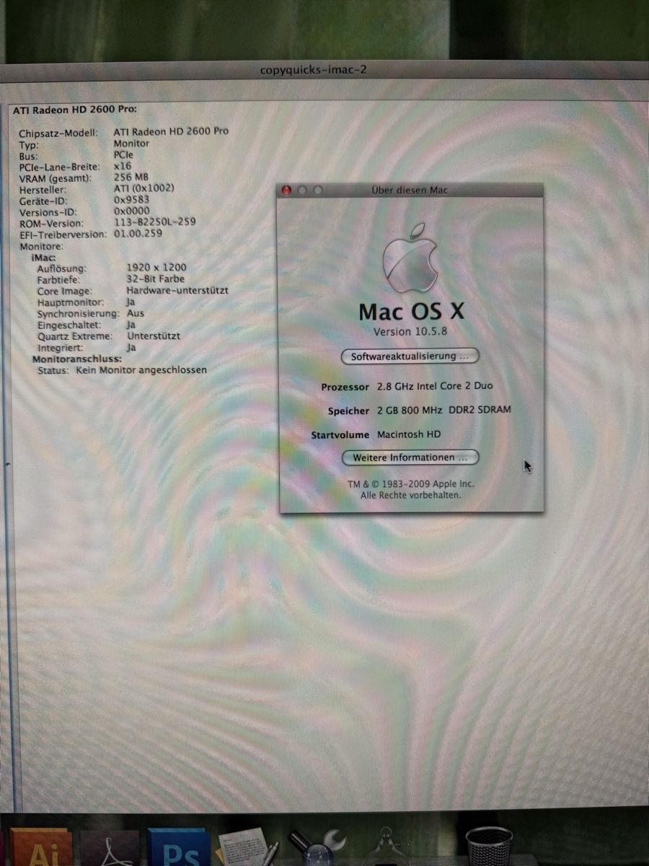Click the EFI-Treiberversion value 01.00.259

138,233
